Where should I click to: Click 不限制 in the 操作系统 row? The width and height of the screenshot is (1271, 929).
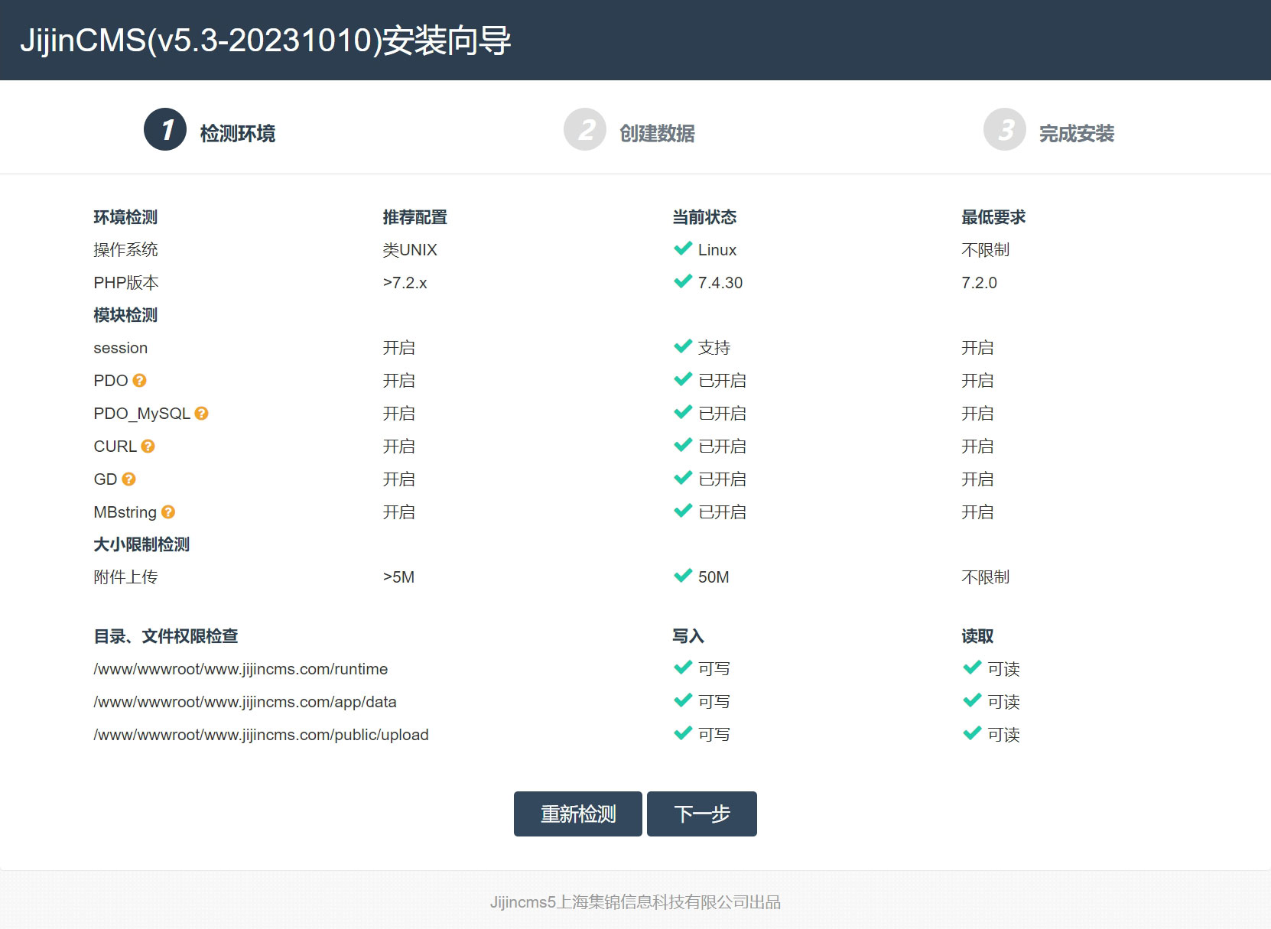(986, 250)
